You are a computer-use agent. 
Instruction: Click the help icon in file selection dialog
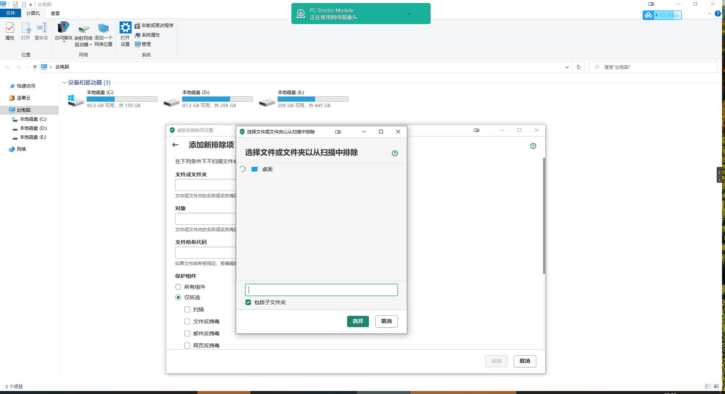pyautogui.click(x=394, y=153)
